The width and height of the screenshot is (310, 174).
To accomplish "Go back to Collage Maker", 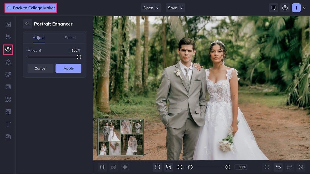I will tap(31, 8).
